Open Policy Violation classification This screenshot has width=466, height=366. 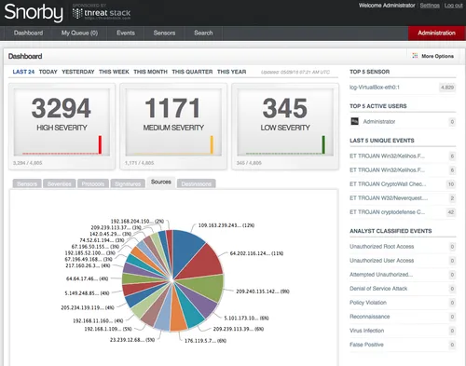click(368, 303)
